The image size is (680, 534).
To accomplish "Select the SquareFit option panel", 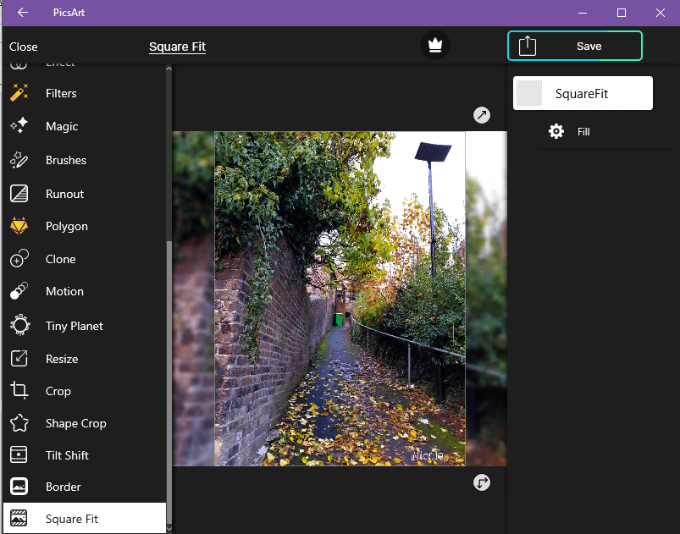I will coord(583,94).
